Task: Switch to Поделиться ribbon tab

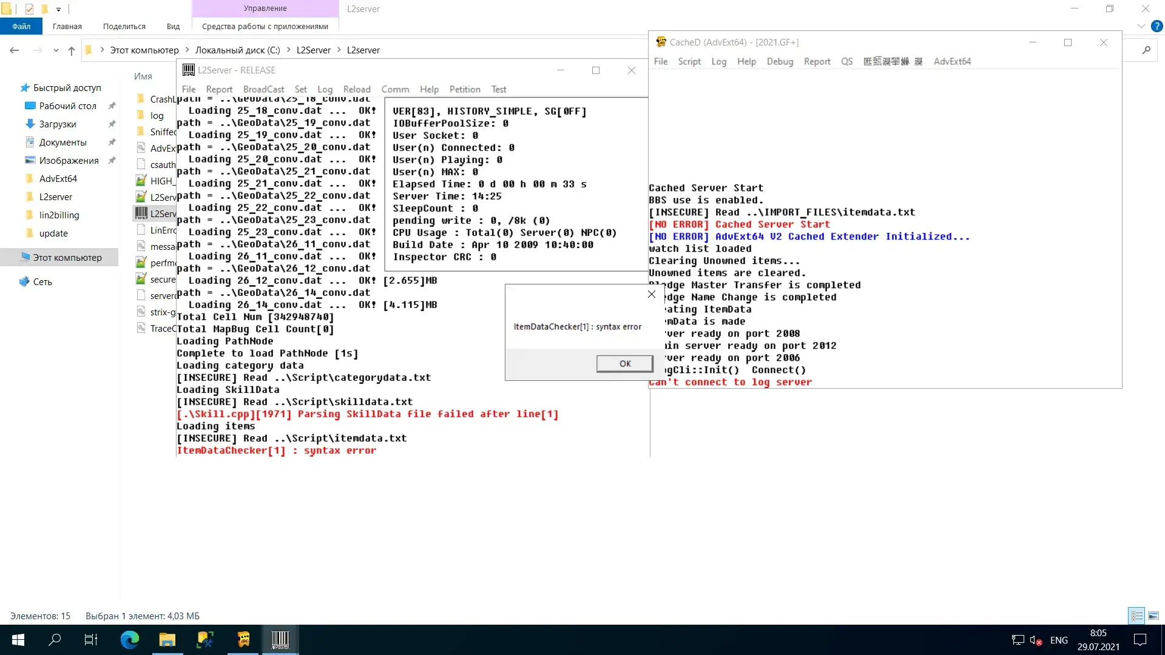Action: click(124, 26)
